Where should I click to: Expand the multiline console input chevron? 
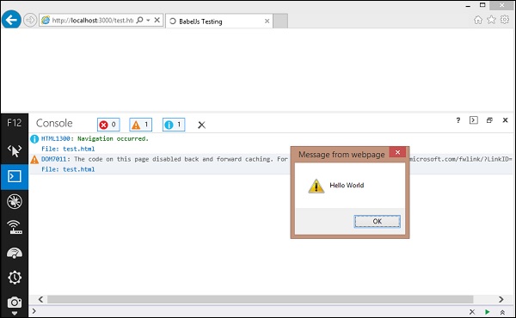coord(502,312)
